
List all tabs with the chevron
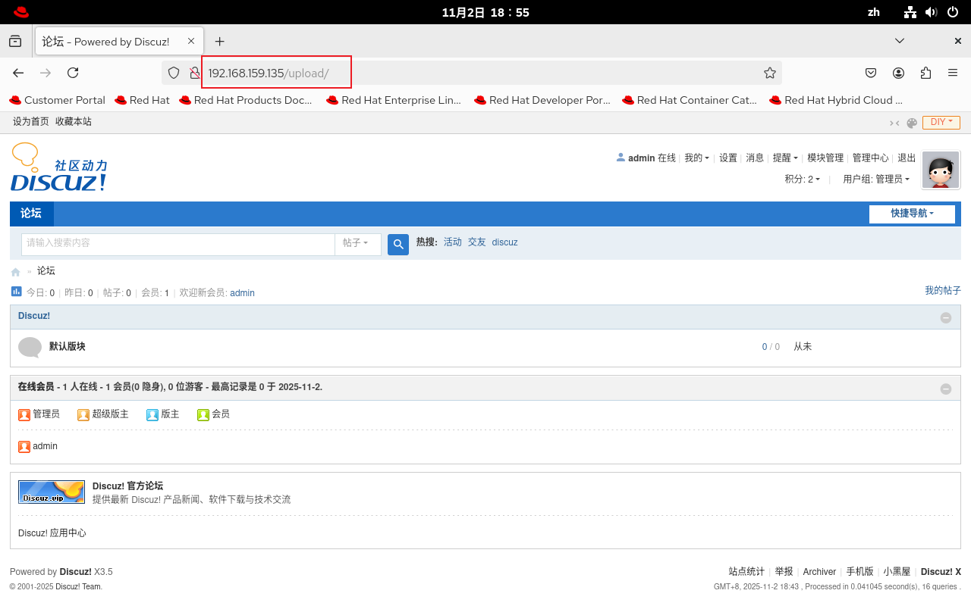[900, 41]
